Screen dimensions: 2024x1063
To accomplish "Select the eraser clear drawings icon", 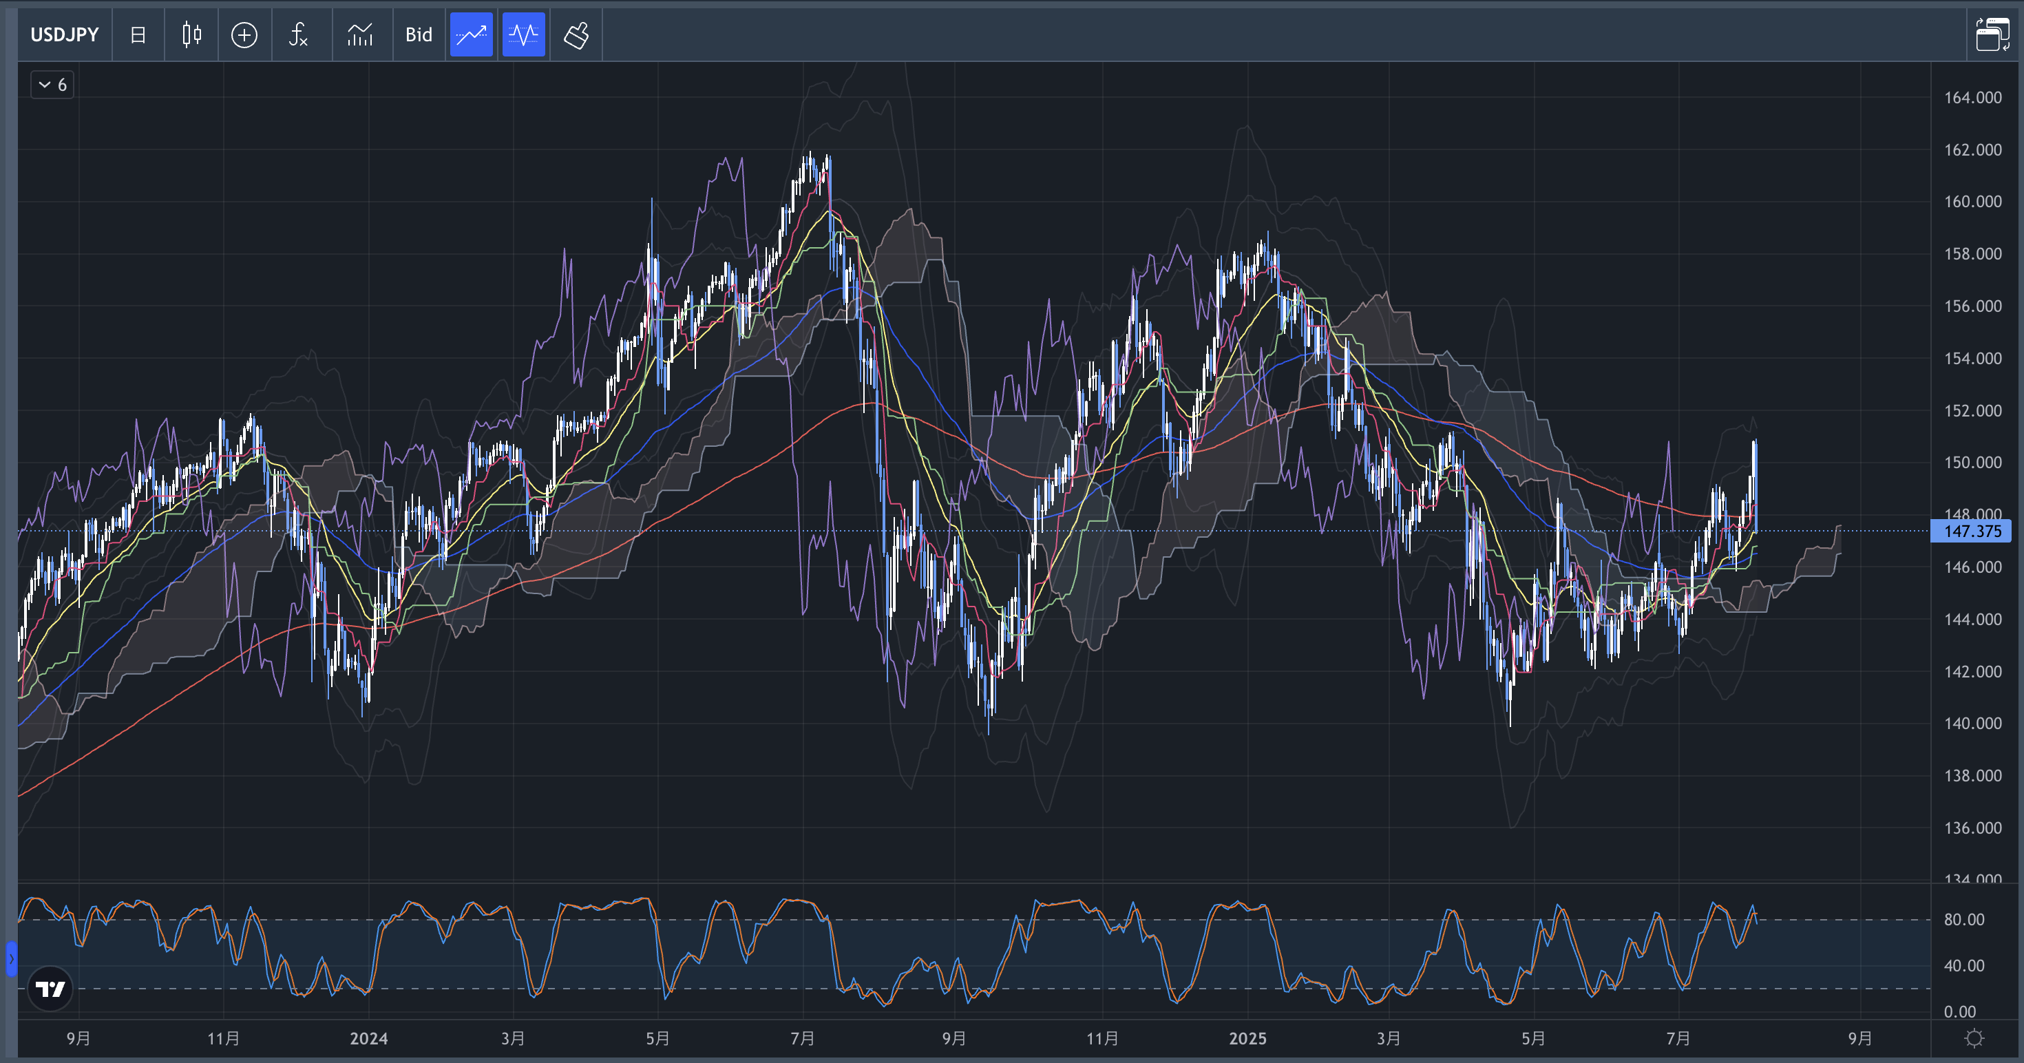I will (577, 34).
